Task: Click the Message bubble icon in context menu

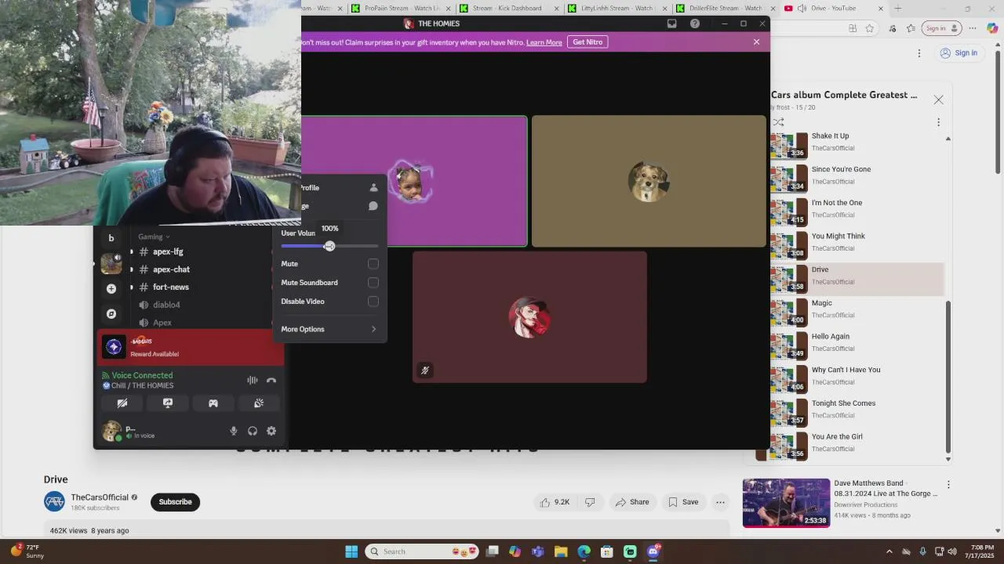Action: (x=373, y=206)
